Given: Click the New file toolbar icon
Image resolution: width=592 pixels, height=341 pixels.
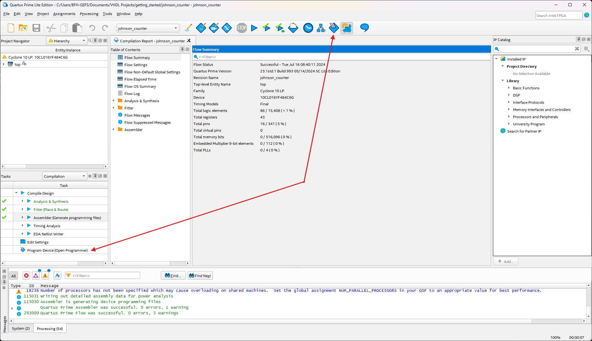Looking at the screenshot, I should 11,28.
